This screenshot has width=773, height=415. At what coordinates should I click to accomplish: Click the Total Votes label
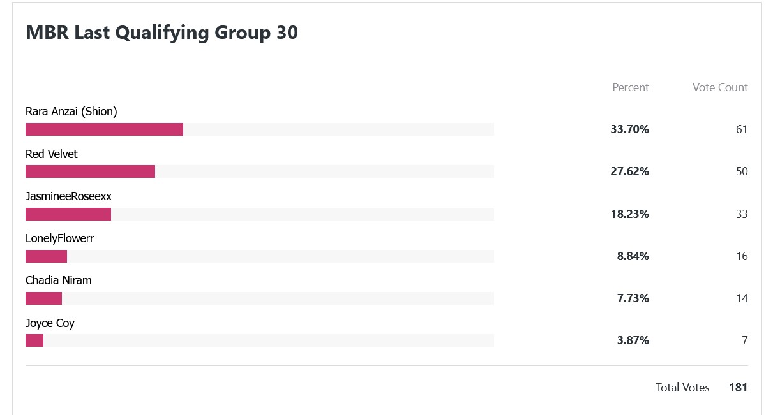[682, 388]
